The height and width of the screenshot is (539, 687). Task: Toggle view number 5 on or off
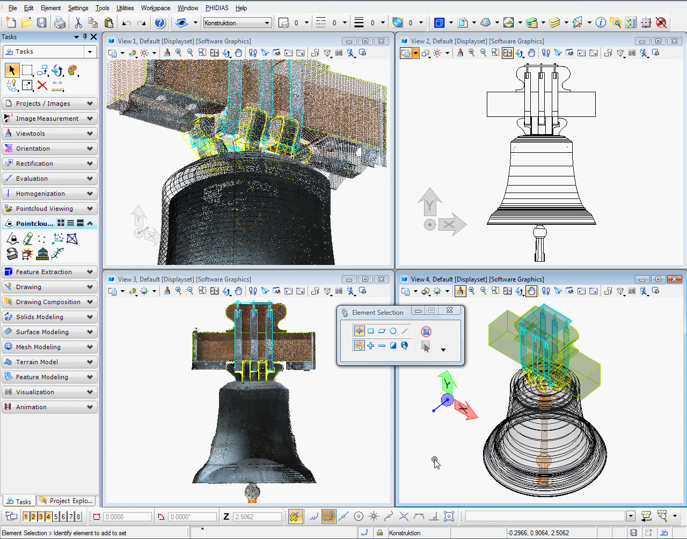tap(56, 516)
